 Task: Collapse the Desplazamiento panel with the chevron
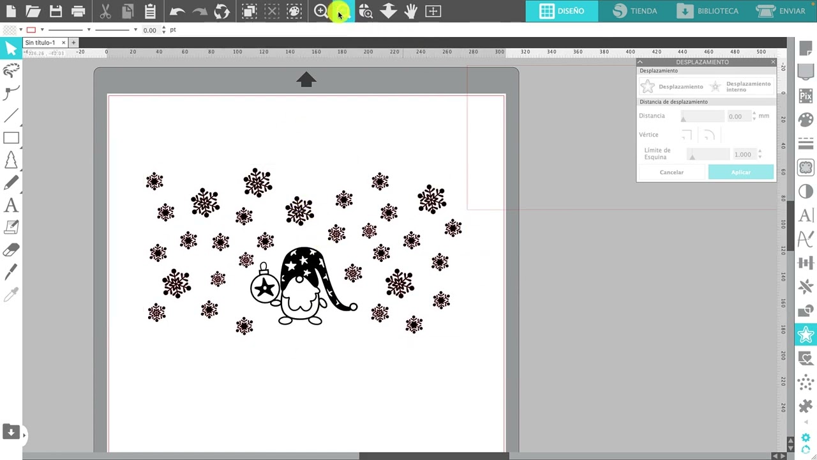click(640, 62)
